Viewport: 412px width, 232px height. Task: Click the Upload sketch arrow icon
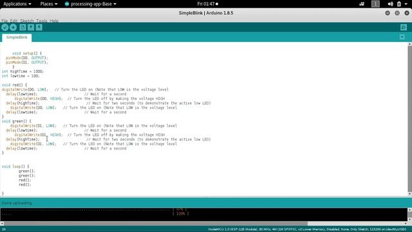(x=13, y=27)
